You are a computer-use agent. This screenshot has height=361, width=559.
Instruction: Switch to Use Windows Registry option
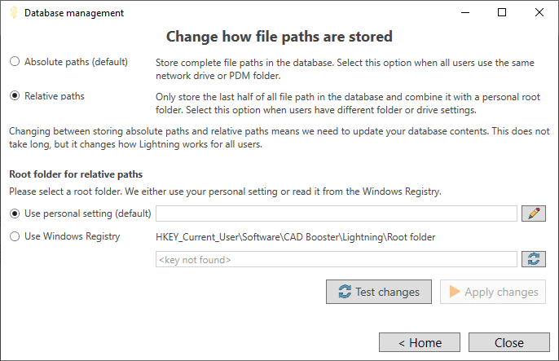[x=15, y=236]
